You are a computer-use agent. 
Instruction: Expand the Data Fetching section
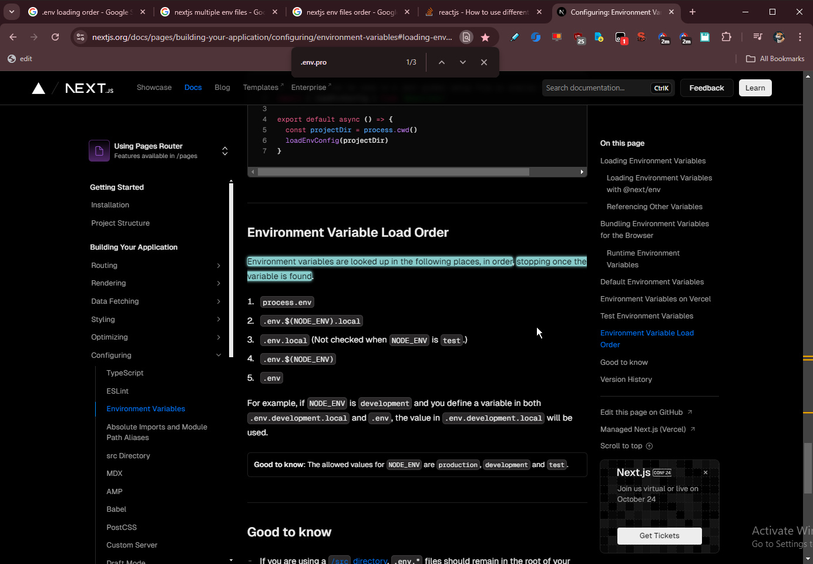tap(219, 301)
